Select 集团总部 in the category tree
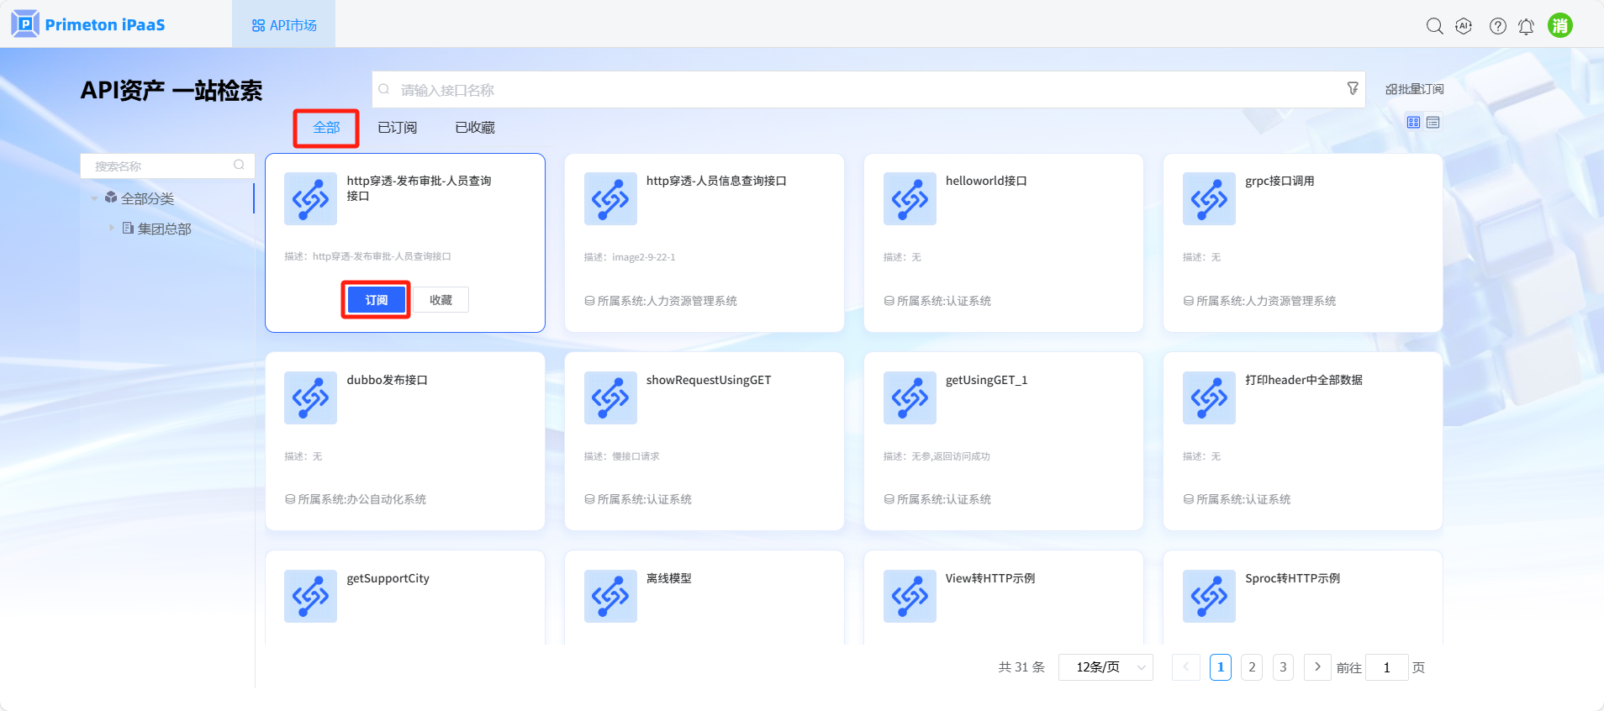 coord(164,229)
